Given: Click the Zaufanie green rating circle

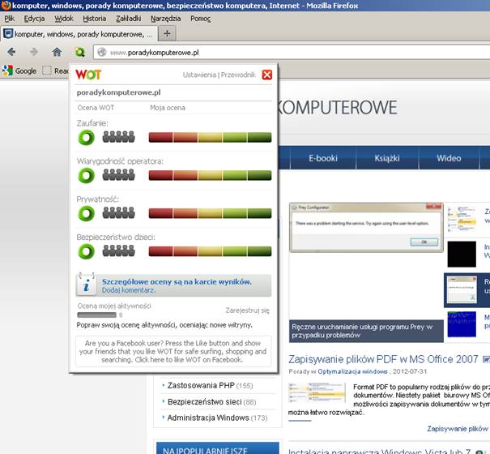Looking at the screenshot, I should pos(86,137).
